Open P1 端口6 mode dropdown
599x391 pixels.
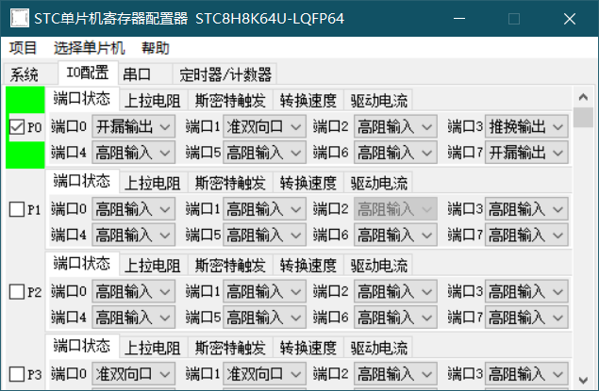pos(395,235)
